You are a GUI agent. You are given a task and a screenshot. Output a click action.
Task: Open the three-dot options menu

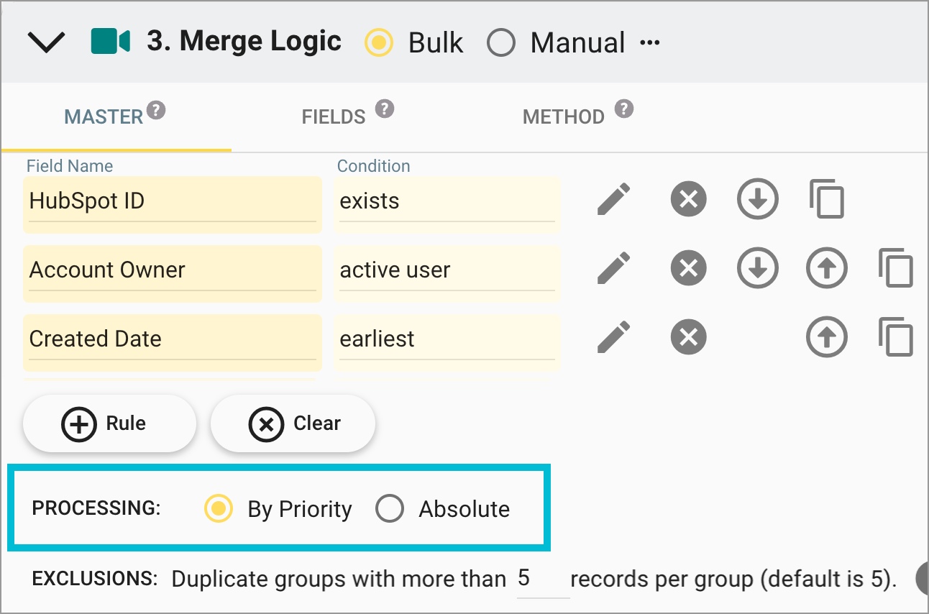tap(650, 42)
